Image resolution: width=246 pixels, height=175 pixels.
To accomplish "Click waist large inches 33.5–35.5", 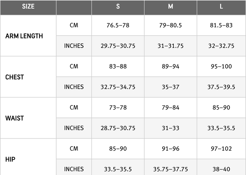I will point(221,128).
